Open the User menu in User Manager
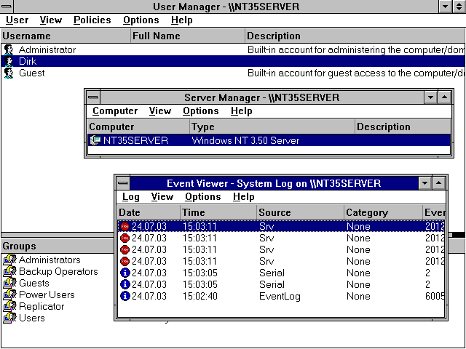 point(17,20)
